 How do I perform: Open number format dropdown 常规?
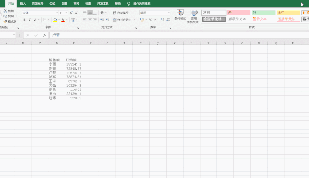click(169, 13)
